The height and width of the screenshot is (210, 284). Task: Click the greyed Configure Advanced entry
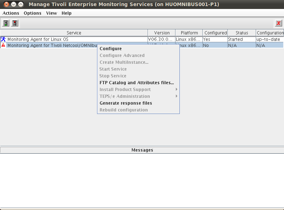coord(138,56)
